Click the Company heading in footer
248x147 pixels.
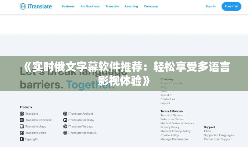167,79
